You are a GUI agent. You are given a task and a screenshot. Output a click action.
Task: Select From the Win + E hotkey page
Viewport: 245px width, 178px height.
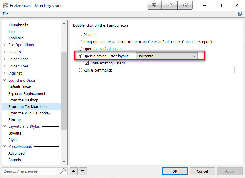(29, 113)
